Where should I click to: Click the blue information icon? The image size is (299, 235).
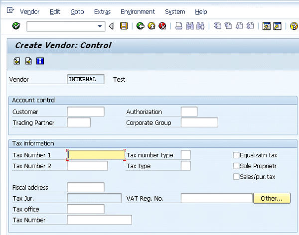click(x=40, y=61)
